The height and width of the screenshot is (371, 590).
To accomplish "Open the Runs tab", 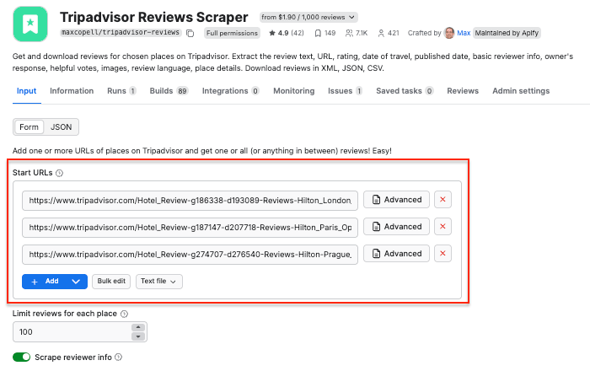I will 121,91.
